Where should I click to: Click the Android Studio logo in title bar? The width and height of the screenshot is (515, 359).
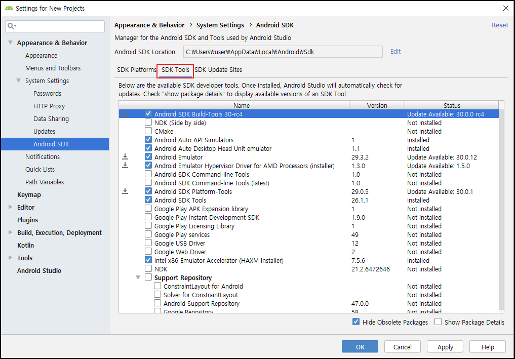click(9, 8)
